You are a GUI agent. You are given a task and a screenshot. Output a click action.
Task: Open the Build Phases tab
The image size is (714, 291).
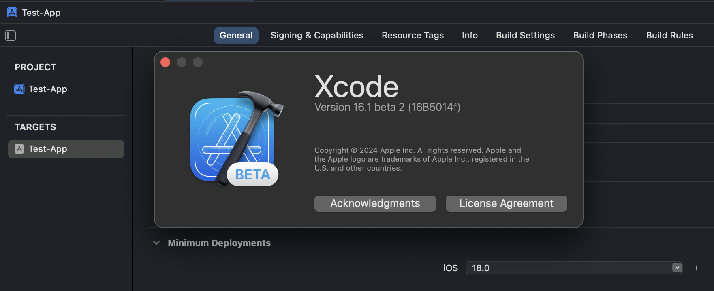(x=600, y=36)
